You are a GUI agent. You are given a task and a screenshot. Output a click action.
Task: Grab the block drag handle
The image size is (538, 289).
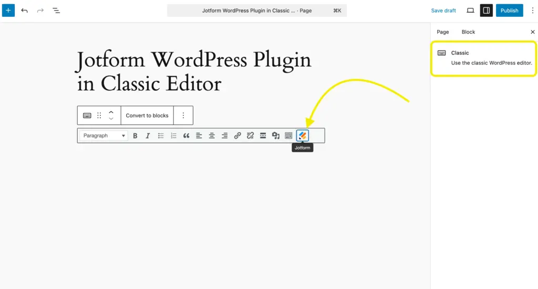[99, 115]
